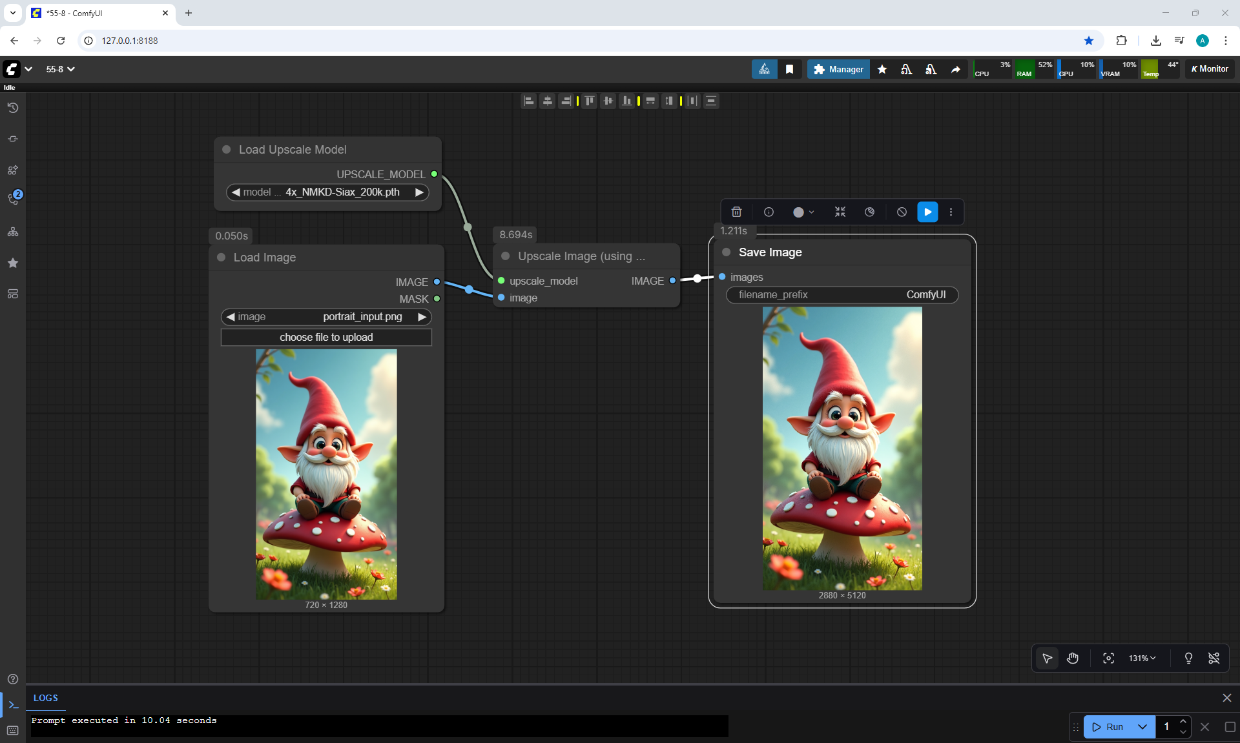Image resolution: width=1240 pixels, height=743 pixels.
Task: Switch to hand pan mode
Action: (x=1073, y=658)
